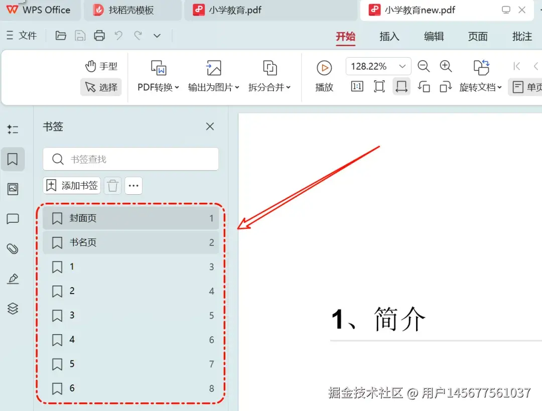542x411 pixels.
Task: Select the signature tool in the sidebar
Action: click(x=13, y=279)
